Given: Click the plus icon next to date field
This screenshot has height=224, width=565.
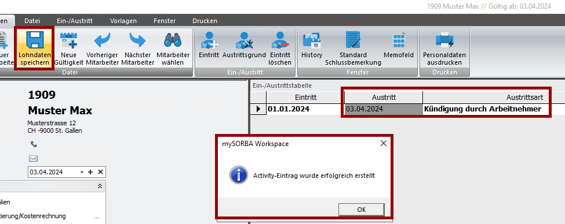Looking at the screenshot, I should point(90,172).
